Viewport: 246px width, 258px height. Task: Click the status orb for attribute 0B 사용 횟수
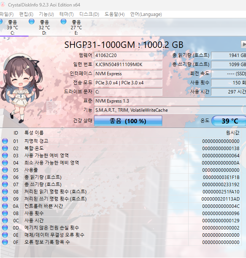[5, 213]
